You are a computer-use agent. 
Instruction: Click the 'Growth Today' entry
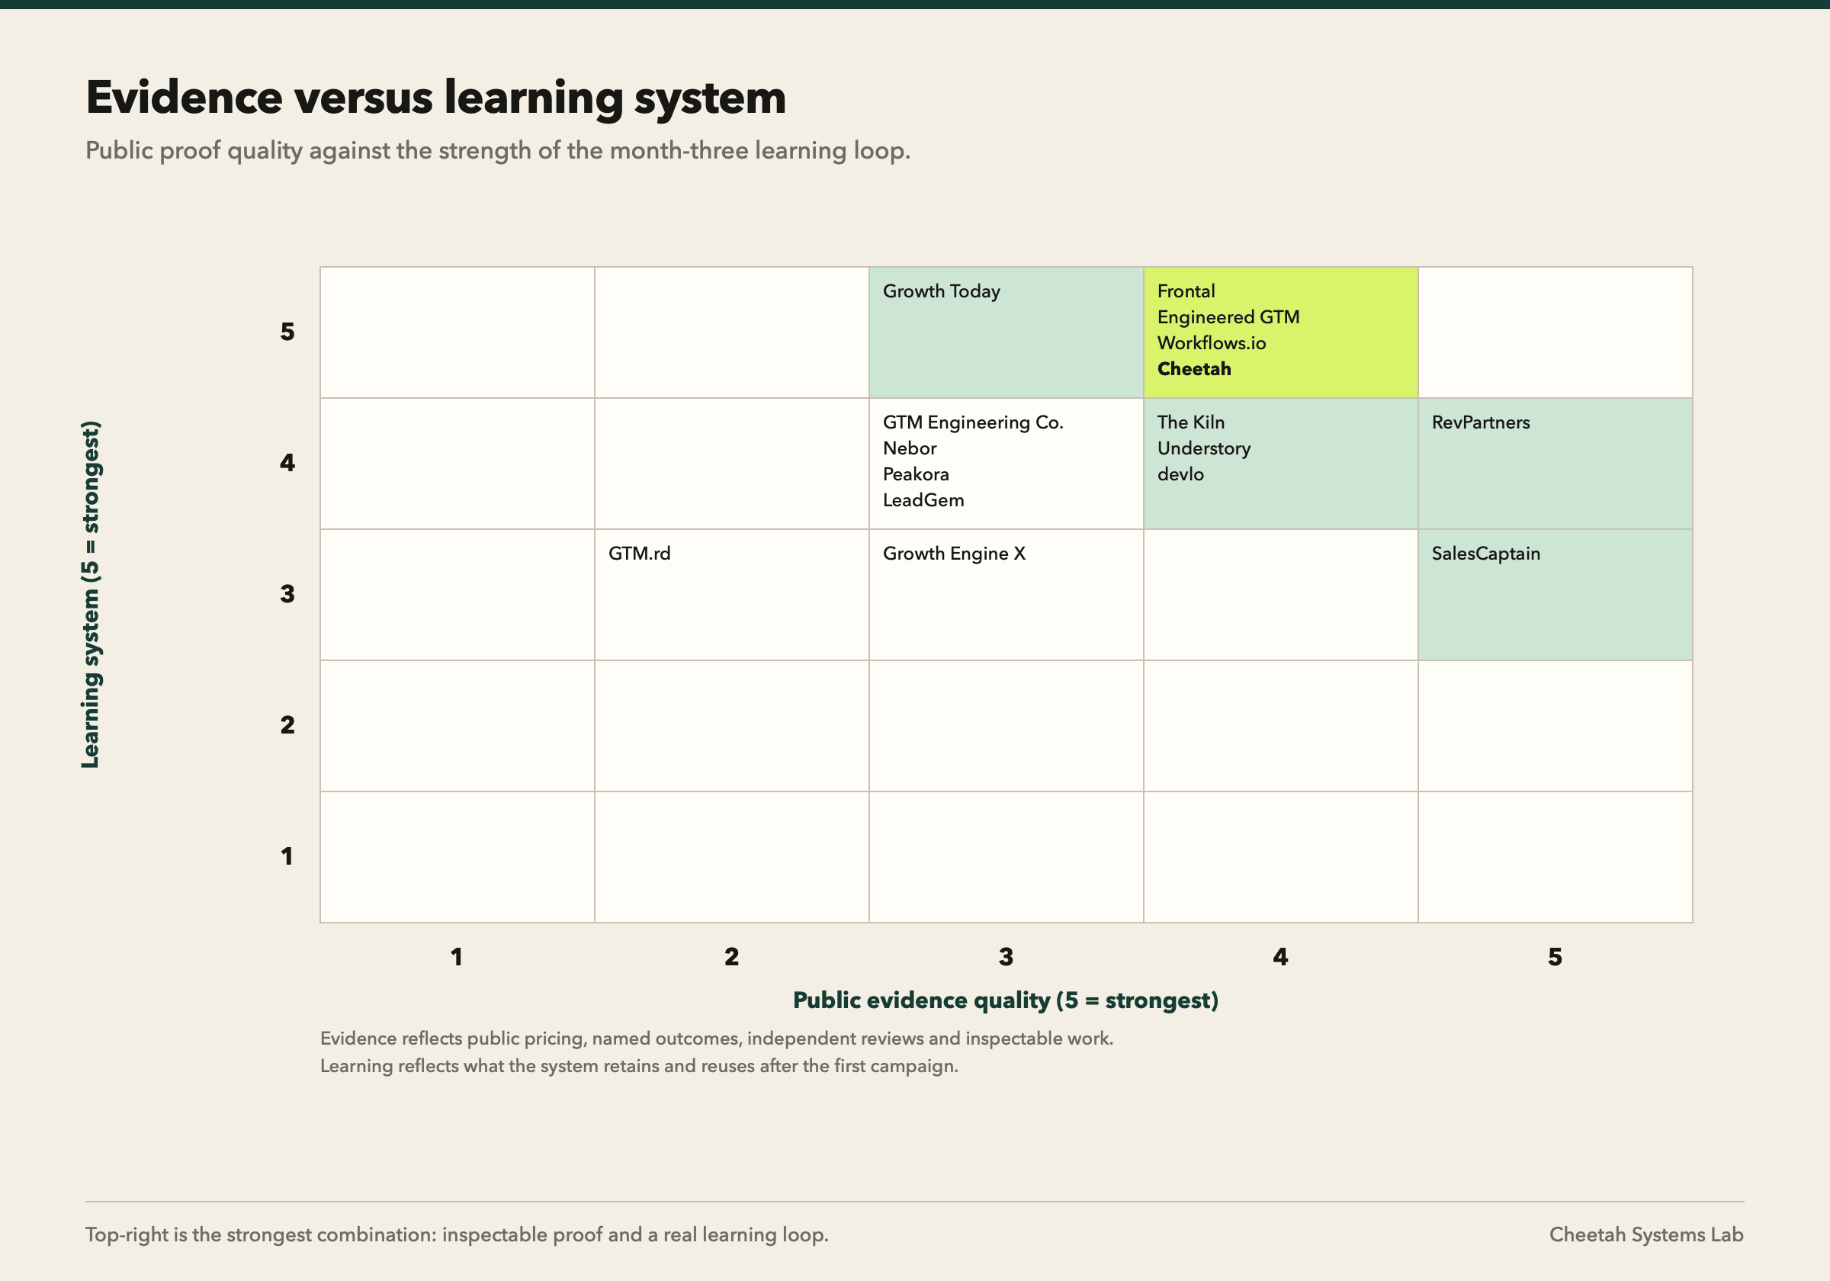point(941,292)
